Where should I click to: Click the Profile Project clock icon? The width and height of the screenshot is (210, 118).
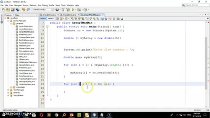85,10
